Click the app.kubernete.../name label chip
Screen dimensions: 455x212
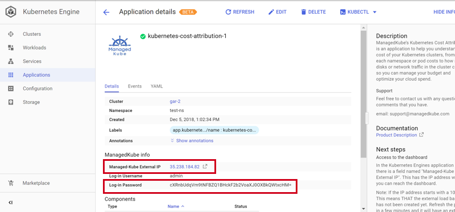pyautogui.click(x=214, y=130)
